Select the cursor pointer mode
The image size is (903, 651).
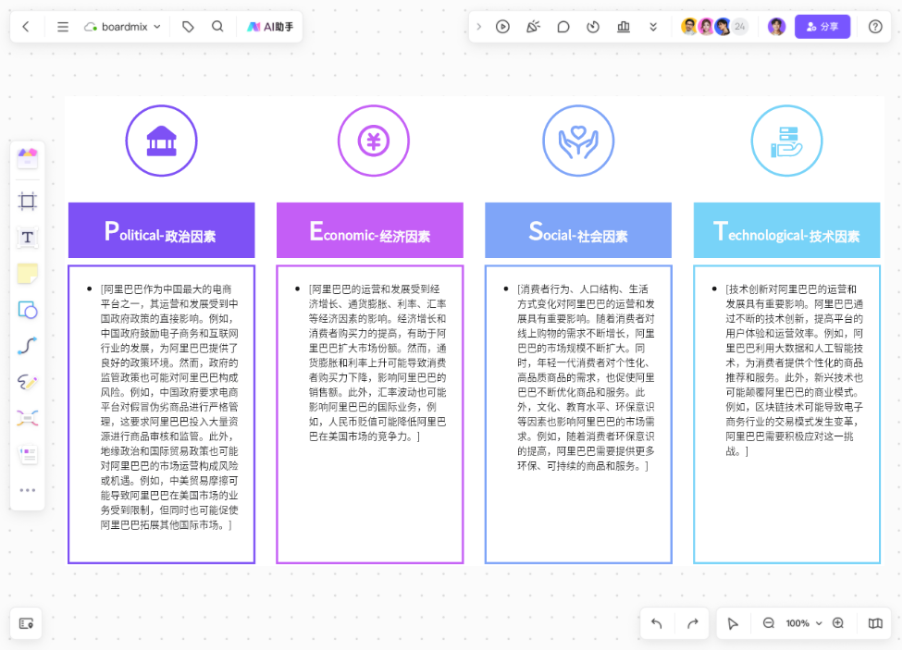coord(733,623)
